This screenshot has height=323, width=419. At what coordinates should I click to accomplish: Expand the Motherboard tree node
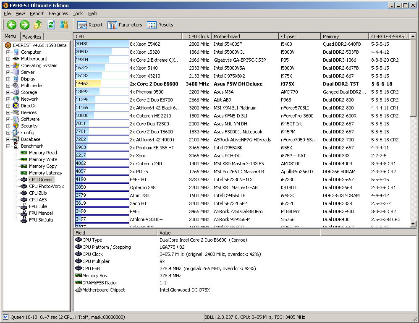tap(8, 59)
